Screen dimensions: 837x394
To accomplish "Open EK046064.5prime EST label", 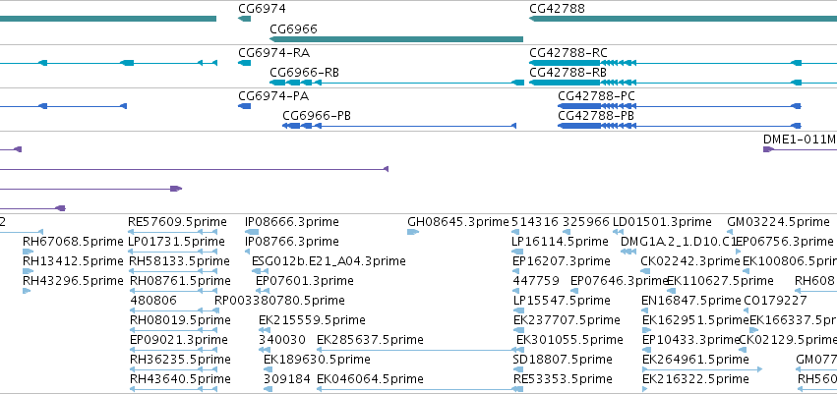I will pos(370,379).
